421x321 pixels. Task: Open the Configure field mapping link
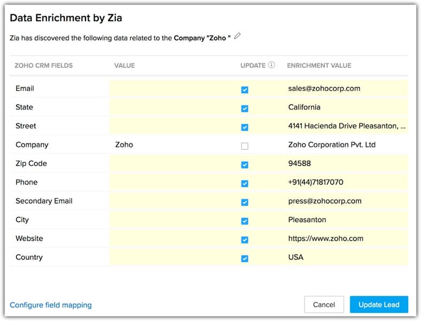(51, 305)
